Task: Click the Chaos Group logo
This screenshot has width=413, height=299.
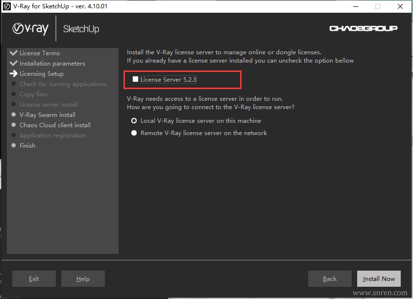Action: (363, 28)
